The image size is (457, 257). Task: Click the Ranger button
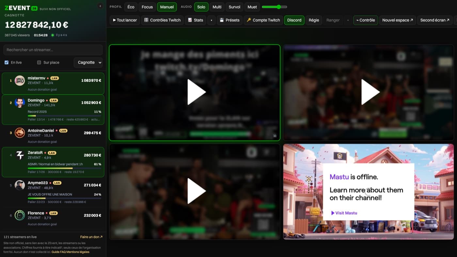pyautogui.click(x=333, y=20)
